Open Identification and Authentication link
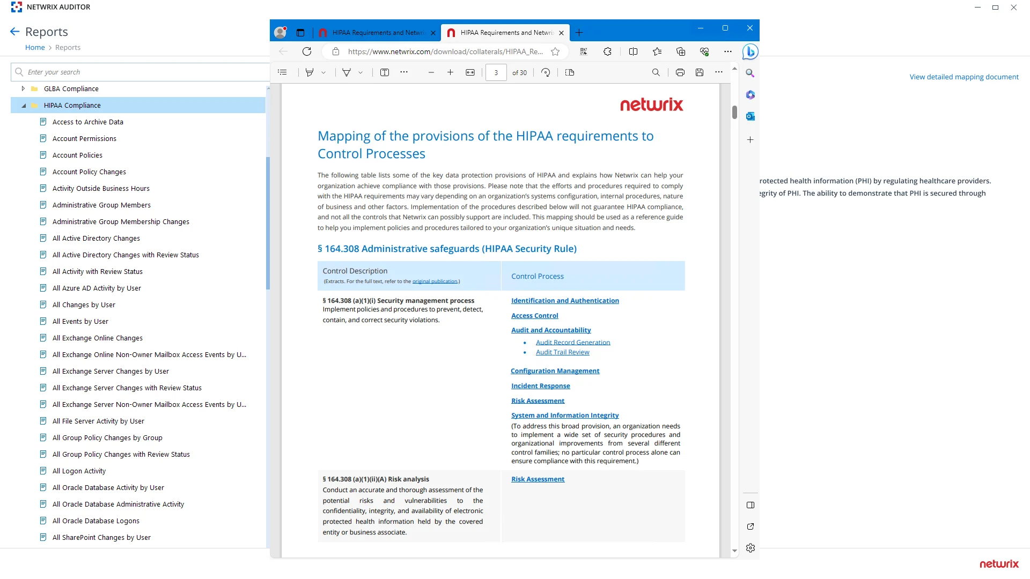The height and width of the screenshot is (579, 1030). tap(565, 301)
